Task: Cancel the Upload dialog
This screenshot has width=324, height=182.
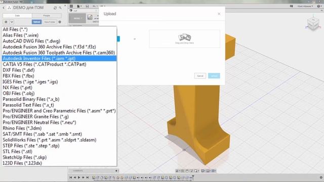Action: (x=200, y=76)
